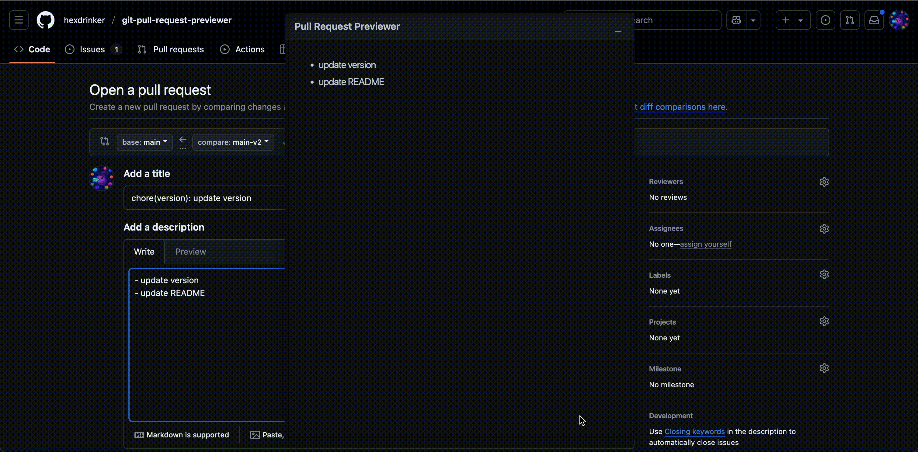Open the create new plus dropdown
918x452 pixels.
point(793,20)
